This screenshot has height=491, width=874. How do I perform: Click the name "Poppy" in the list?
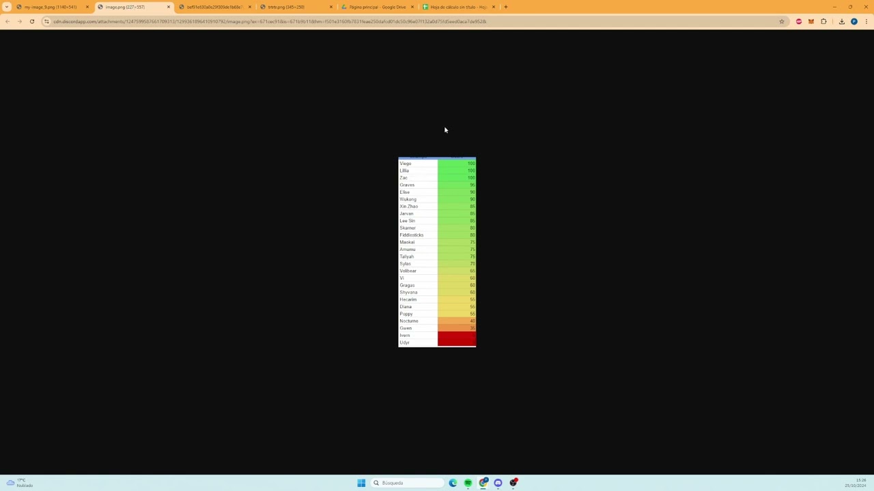coord(406,314)
